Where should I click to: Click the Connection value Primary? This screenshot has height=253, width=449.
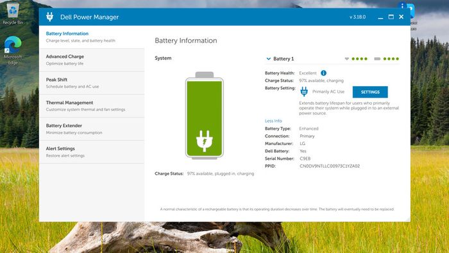[x=307, y=136]
